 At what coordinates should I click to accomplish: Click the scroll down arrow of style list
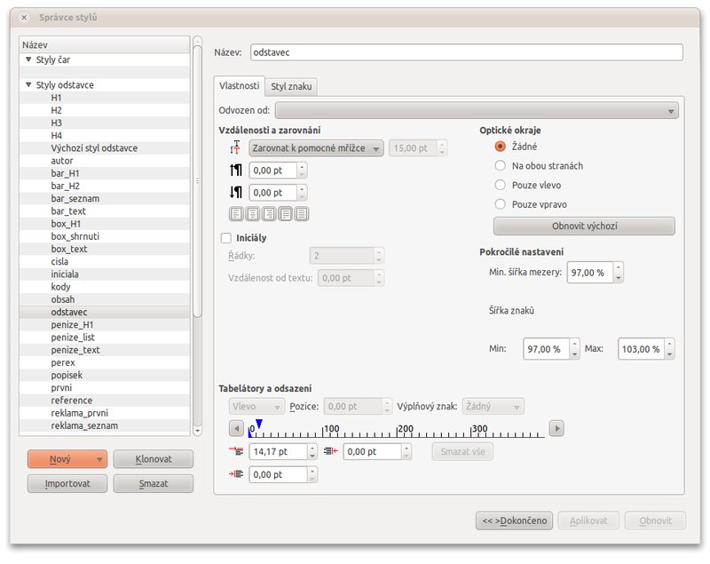click(x=197, y=431)
